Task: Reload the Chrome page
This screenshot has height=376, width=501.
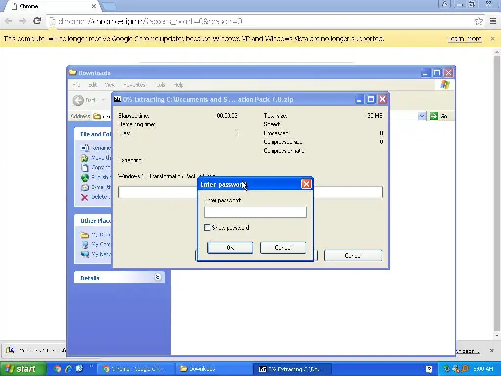Action: (37, 21)
